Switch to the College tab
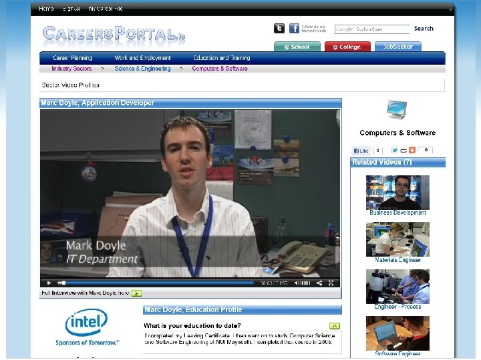Screen dimensions: 481x360 click(x=347, y=47)
